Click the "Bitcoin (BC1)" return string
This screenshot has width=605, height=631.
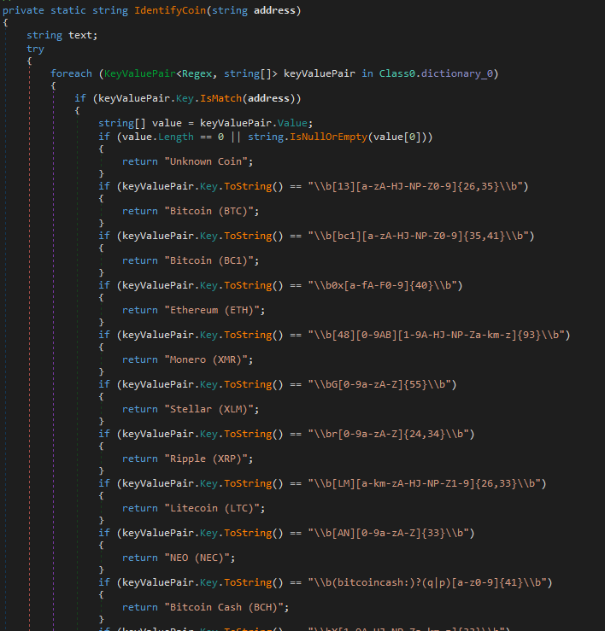coord(211,260)
